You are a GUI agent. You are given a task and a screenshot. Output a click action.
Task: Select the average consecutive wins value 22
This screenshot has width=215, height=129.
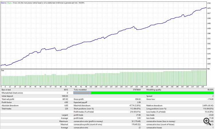139,128
